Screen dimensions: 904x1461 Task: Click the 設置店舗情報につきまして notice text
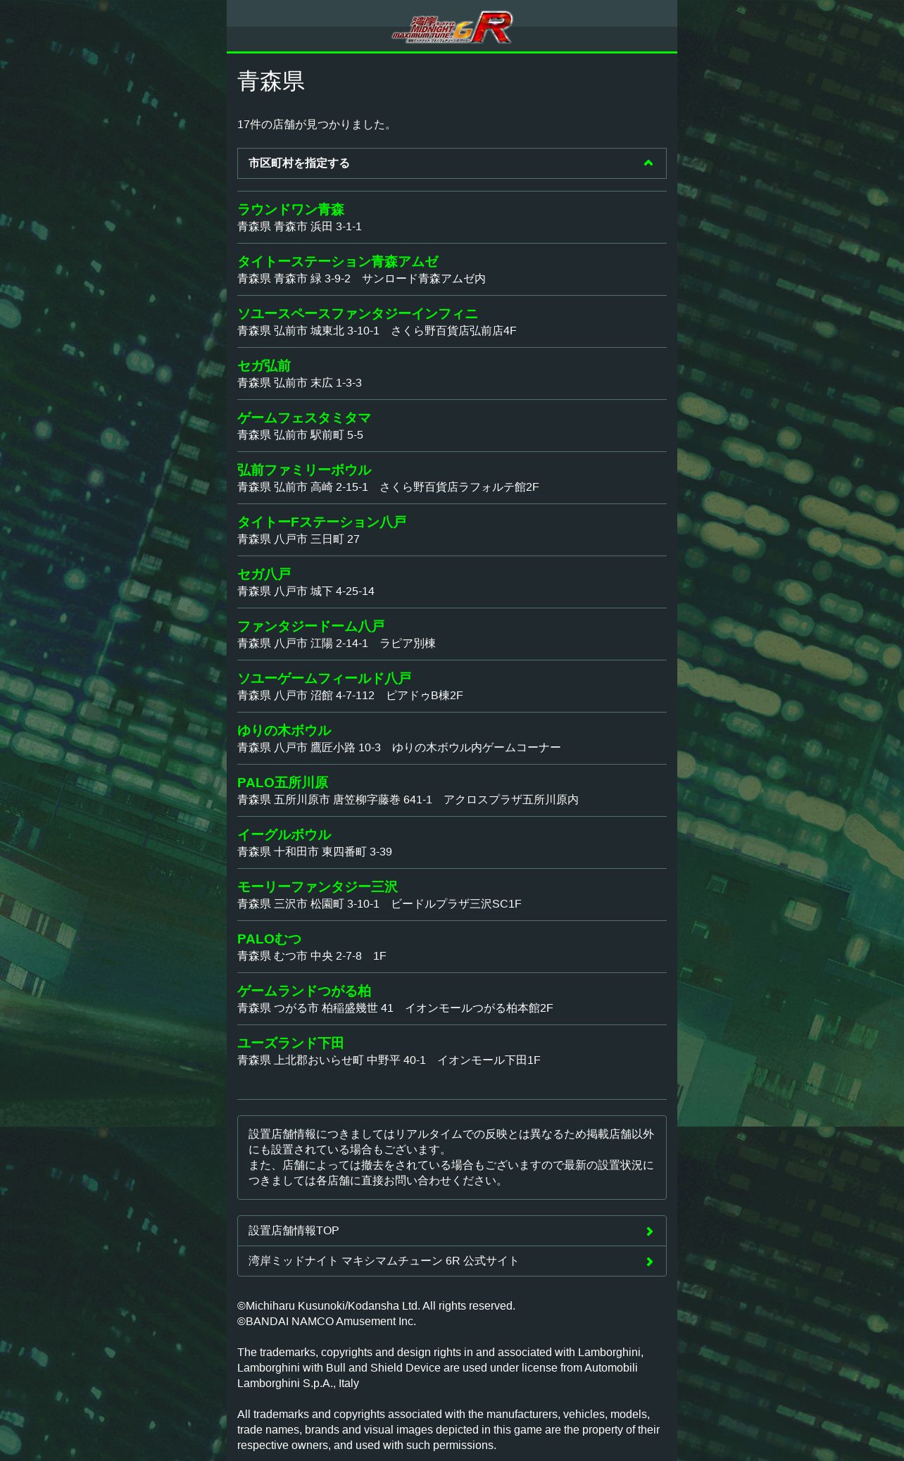pyautogui.click(x=452, y=1158)
